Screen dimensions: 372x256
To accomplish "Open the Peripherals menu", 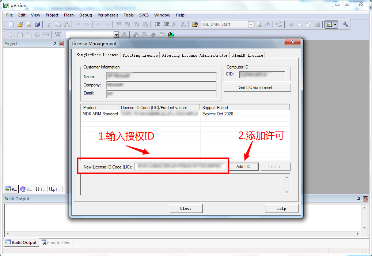I will click(108, 15).
